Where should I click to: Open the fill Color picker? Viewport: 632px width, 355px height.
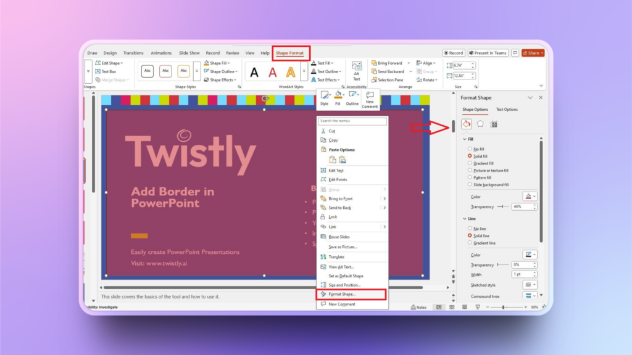[530, 197]
